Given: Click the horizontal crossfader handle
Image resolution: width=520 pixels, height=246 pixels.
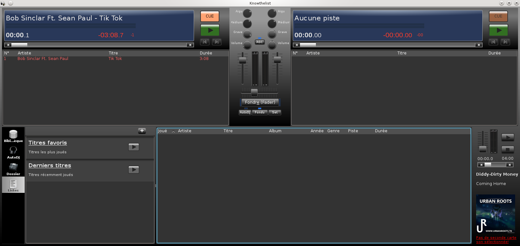Looking at the screenshot, I should [254, 92].
